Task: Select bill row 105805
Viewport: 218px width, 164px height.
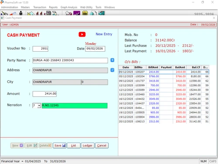Action: (x=164, y=112)
